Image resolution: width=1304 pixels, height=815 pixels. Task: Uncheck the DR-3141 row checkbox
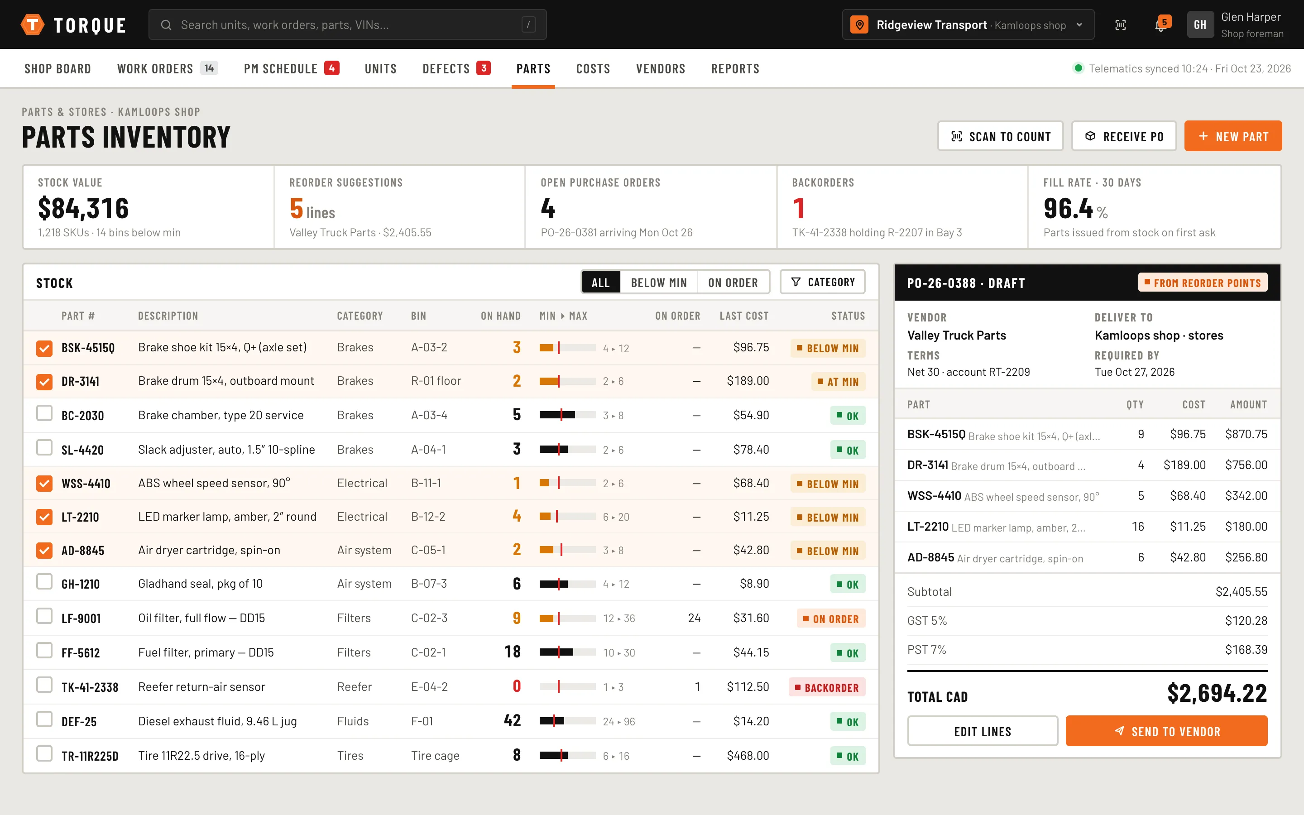coord(44,382)
